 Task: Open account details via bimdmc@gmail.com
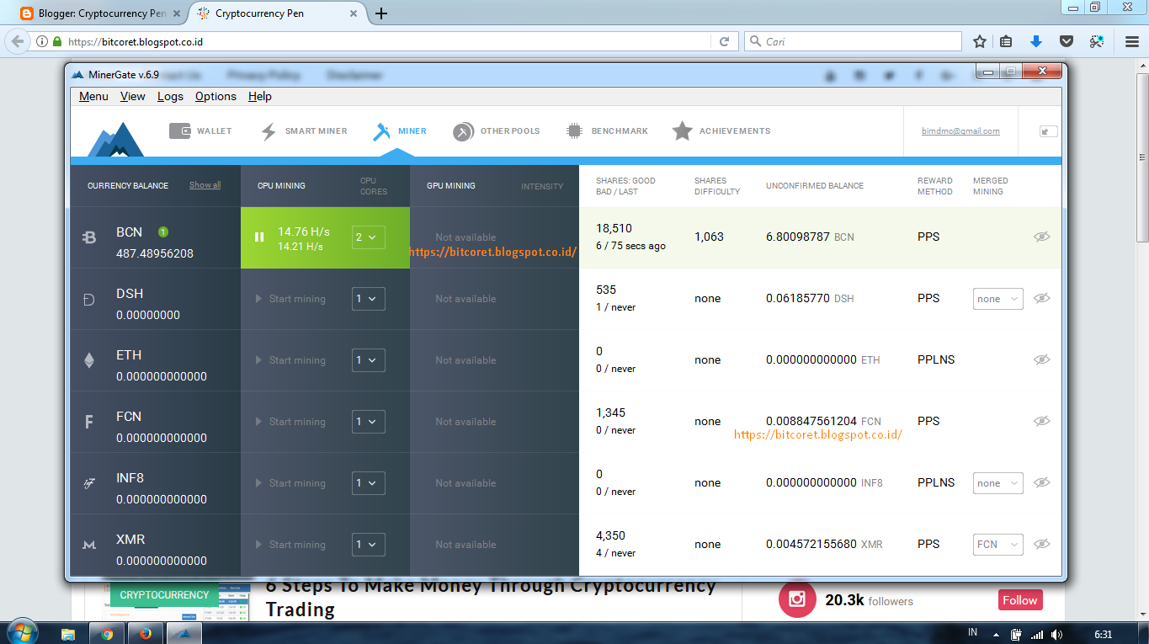960,130
